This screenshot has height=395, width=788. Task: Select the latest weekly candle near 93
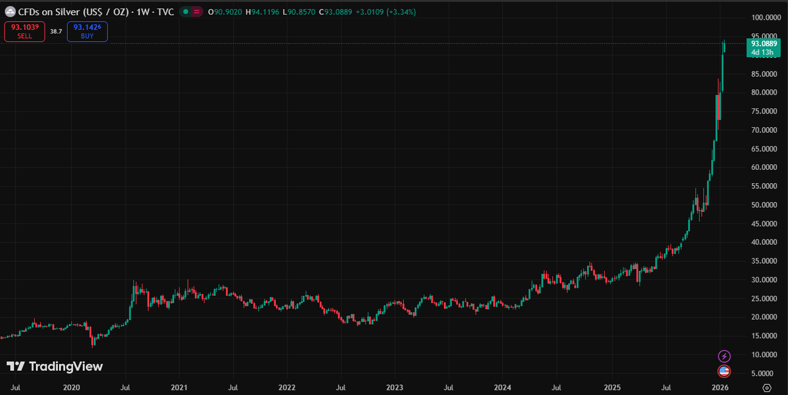point(724,47)
